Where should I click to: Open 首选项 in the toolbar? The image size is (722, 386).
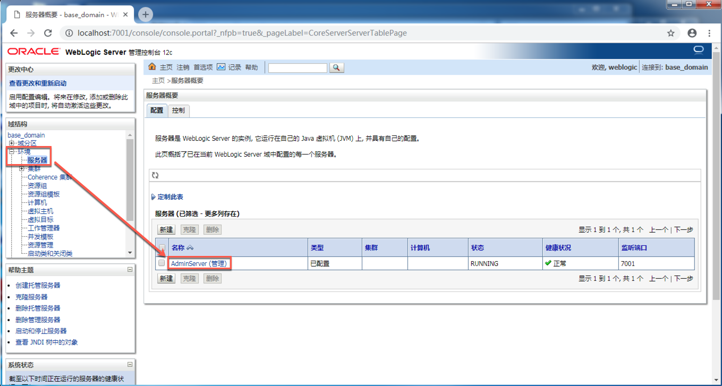click(x=203, y=67)
